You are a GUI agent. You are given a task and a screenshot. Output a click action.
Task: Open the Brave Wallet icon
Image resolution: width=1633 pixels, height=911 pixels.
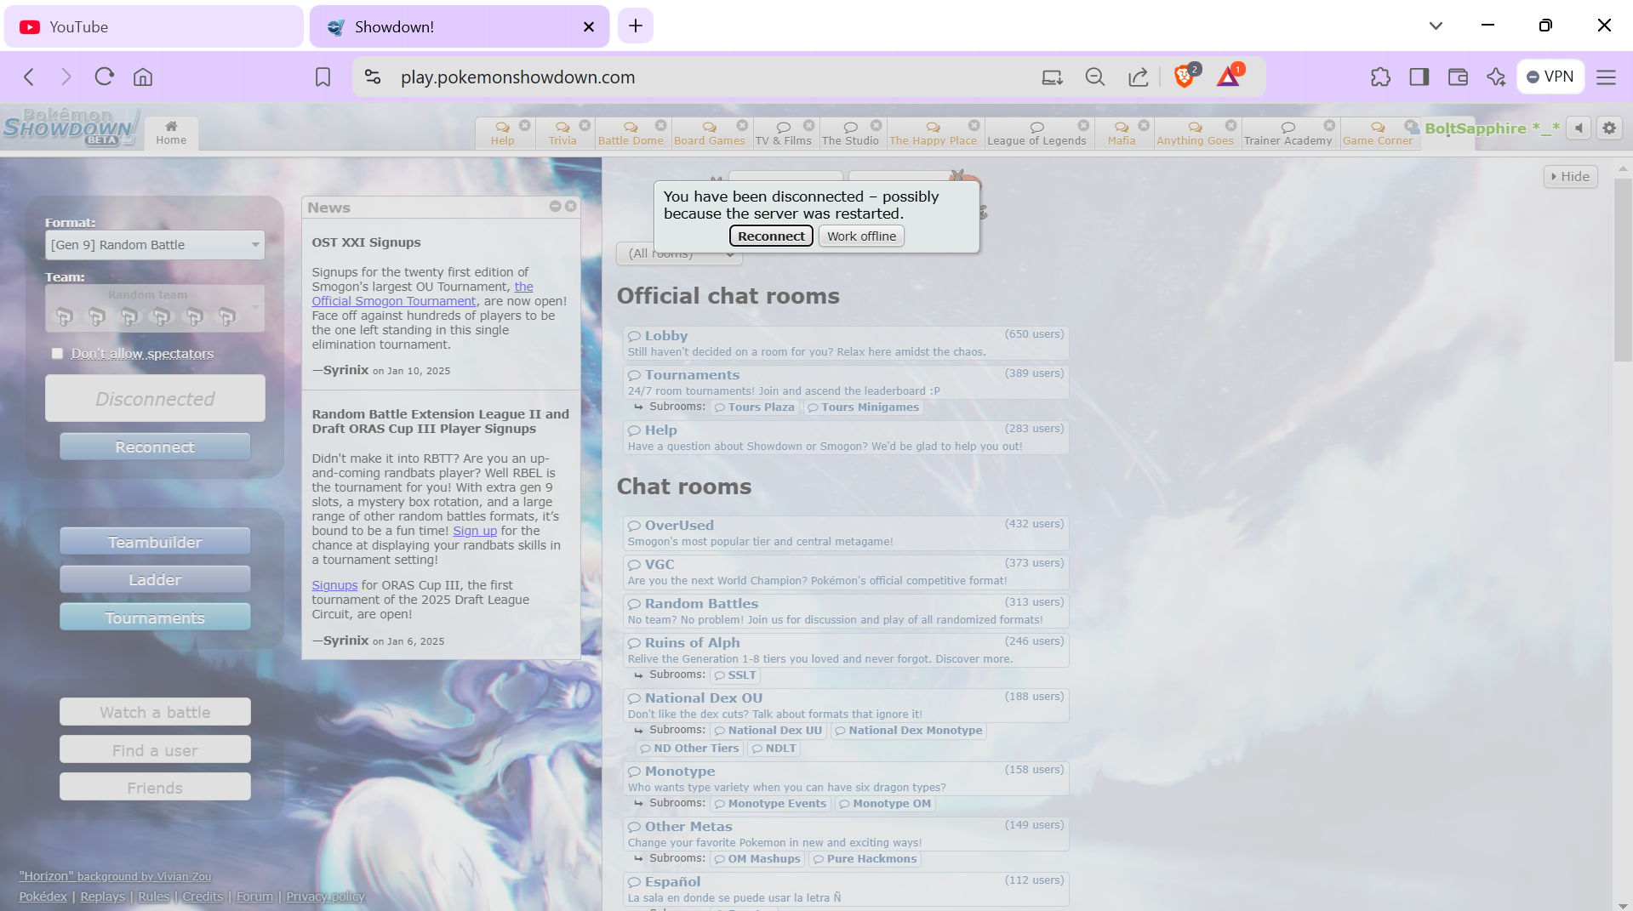coord(1458,77)
